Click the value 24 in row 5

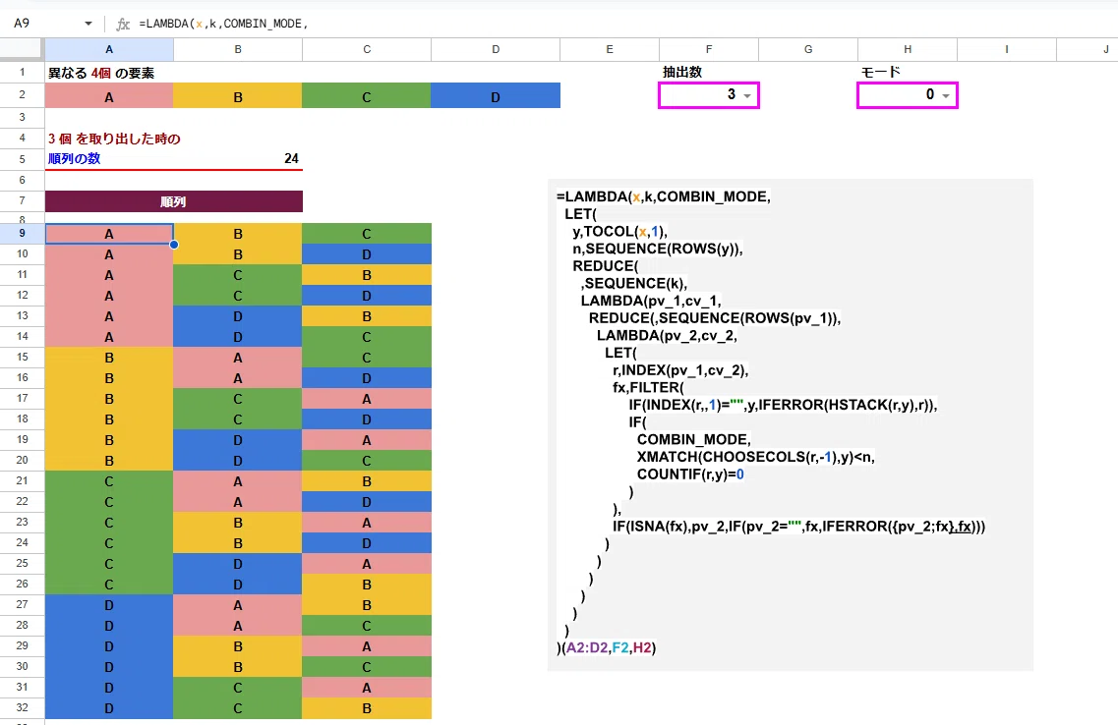tap(291, 159)
